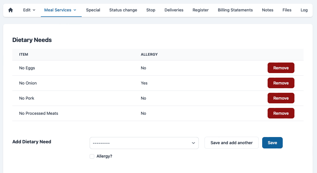Open the Stop tab
Image resolution: width=317 pixels, height=173 pixels.
pos(151,10)
